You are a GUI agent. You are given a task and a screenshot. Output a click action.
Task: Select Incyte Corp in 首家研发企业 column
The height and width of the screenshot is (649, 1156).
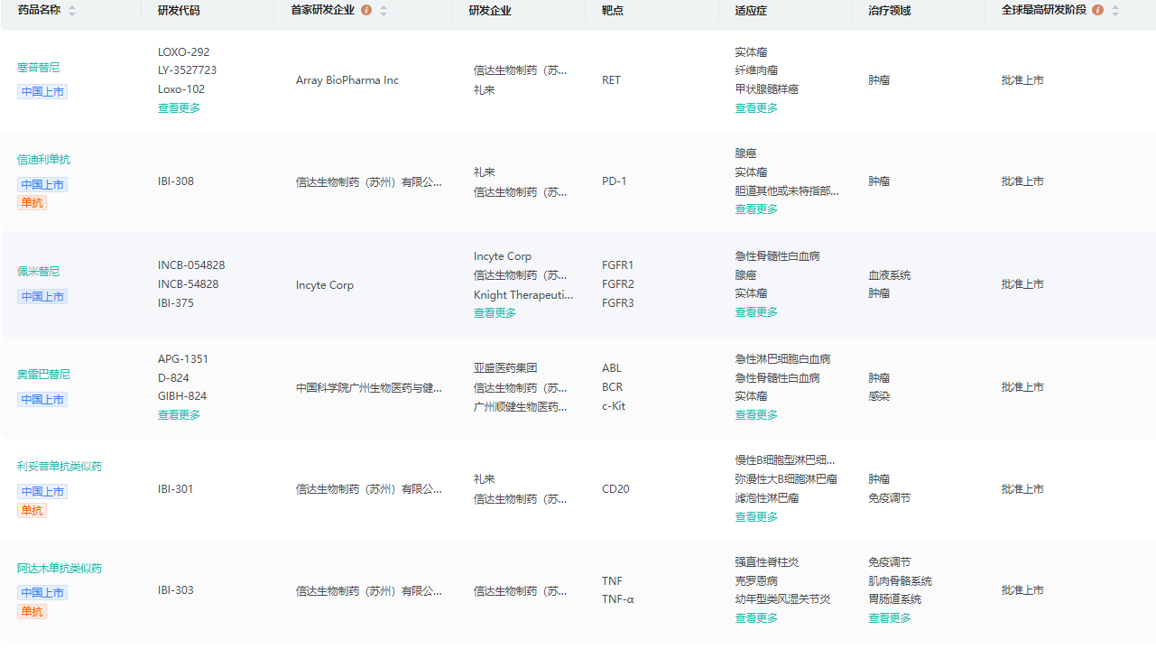click(x=325, y=285)
